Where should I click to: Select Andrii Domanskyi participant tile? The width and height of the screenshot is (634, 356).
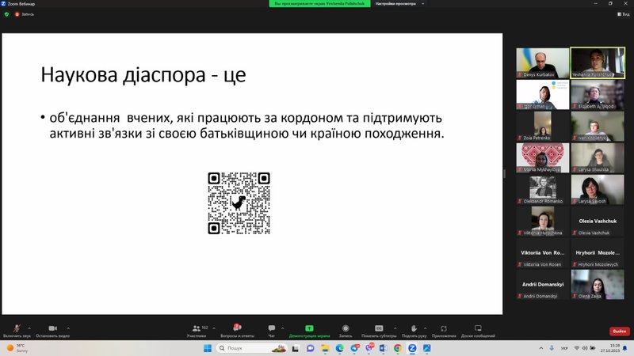(543, 285)
